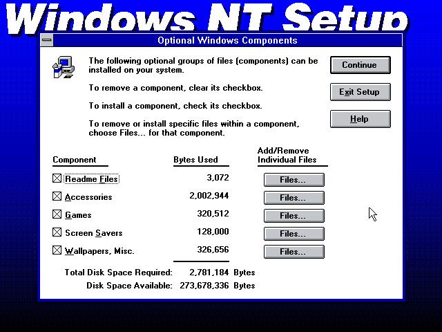
Task: Click Disk Space Available label
Action: pos(129,286)
